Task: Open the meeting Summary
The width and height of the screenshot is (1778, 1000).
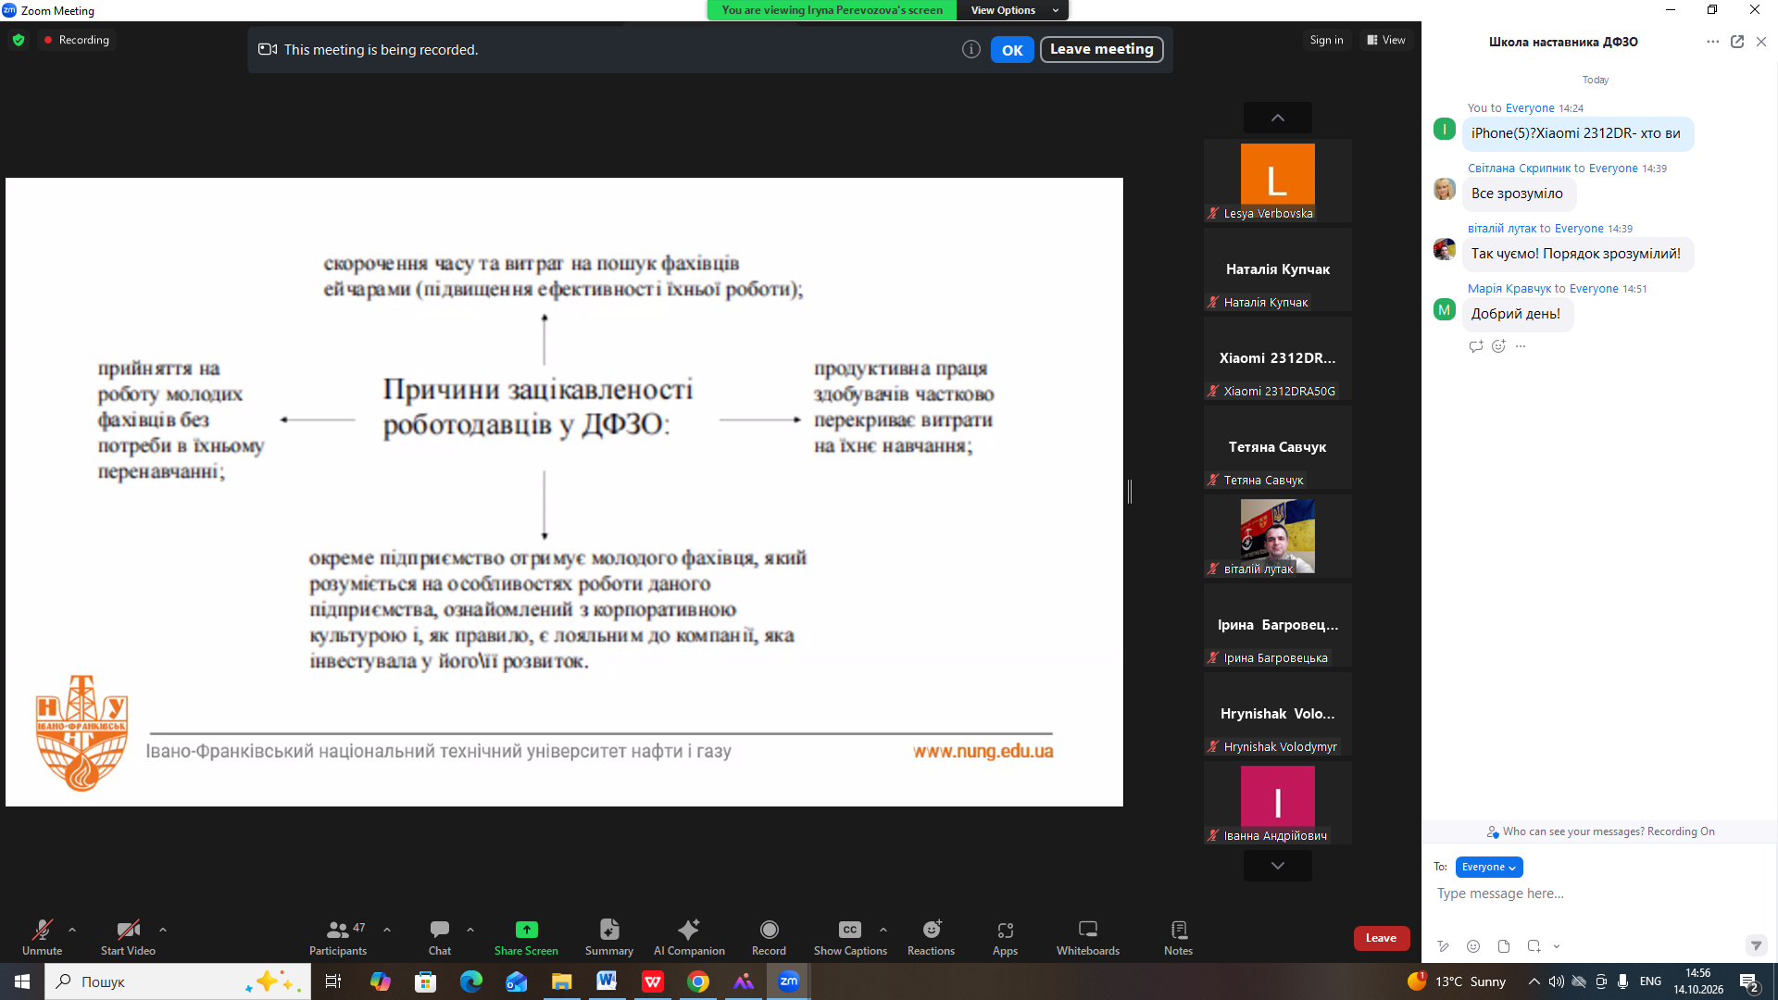Action: 609,937
